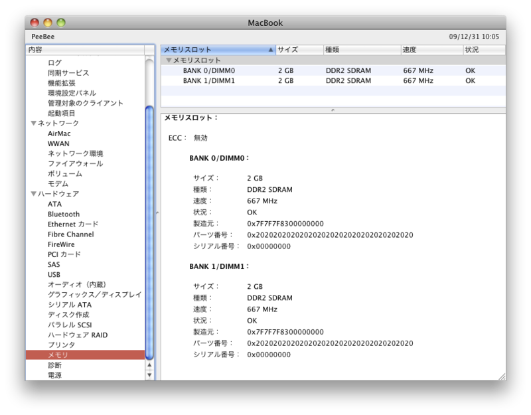Image resolution: width=531 pixels, height=415 pixels.
Task: Select ハードウェア RAID in the sidebar
Action: (x=78, y=335)
